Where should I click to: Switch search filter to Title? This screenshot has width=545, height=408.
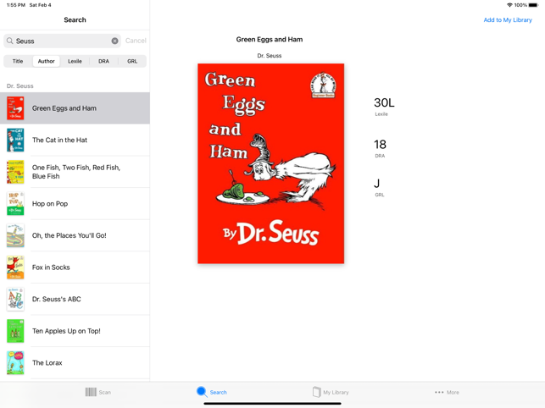(18, 61)
